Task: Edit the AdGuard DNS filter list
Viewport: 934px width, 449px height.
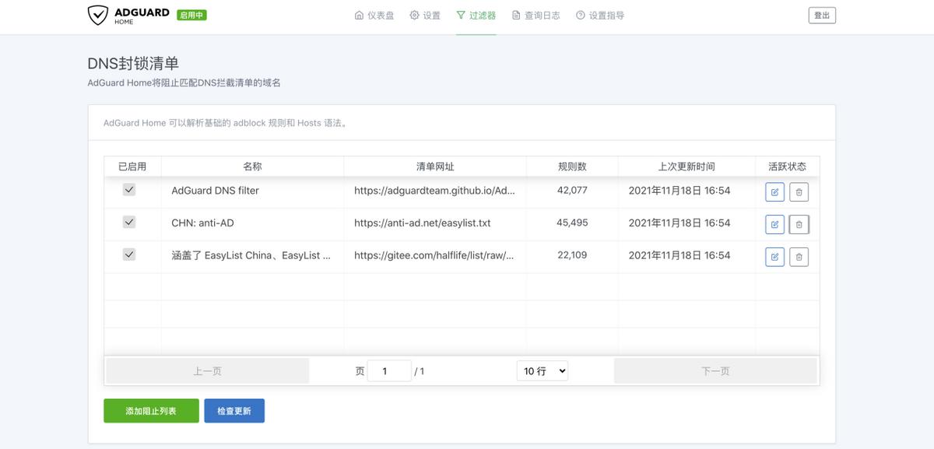Action: click(x=774, y=191)
